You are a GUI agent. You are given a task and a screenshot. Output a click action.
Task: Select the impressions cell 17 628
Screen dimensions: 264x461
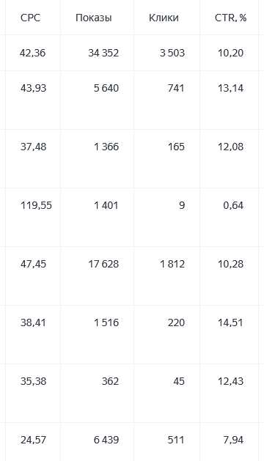tap(103, 264)
